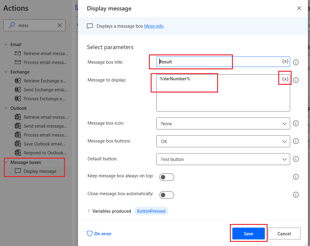The height and width of the screenshot is (246, 310).
Task: Collapse the Outlook action group
Action: coord(6,108)
